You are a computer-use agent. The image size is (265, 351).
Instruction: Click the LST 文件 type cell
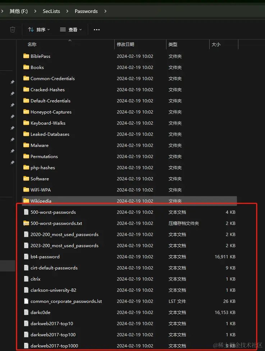coord(177,301)
